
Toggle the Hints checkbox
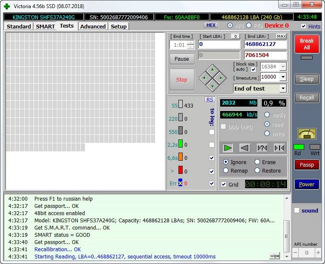[x=303, y=26]
